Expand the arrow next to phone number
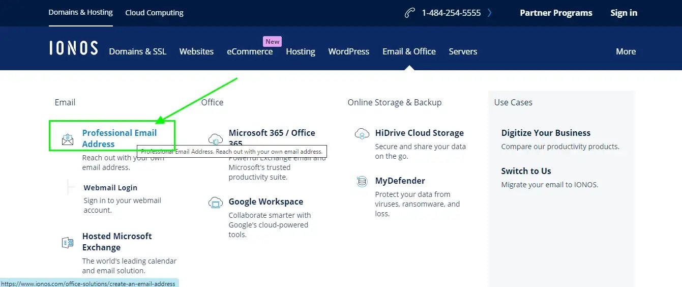Image resolution: width=682 pixels, height=287 pixels. tap(490, 13)
